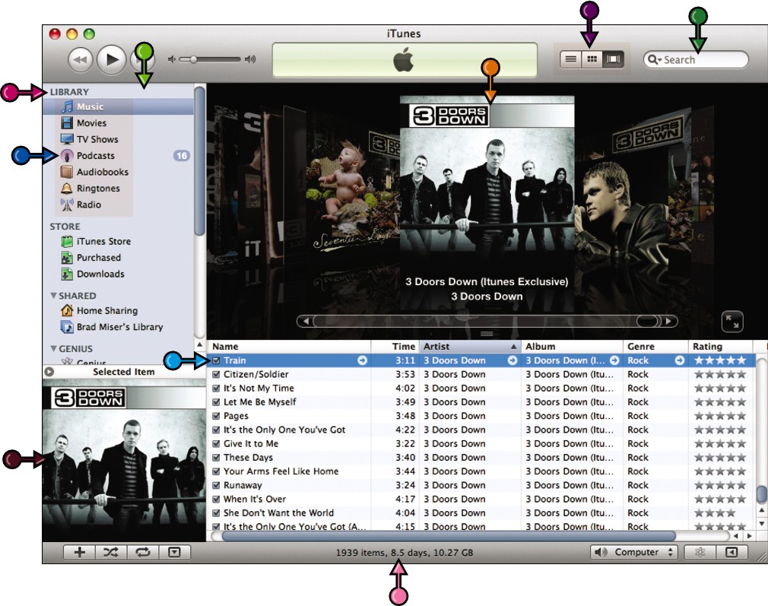This screenshot has width=768, height=606.
Task: Click the add playlist plus button
Action: click(79, 552)
